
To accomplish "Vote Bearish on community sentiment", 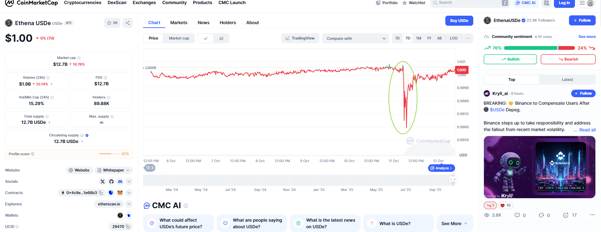I will coord(568,59).
